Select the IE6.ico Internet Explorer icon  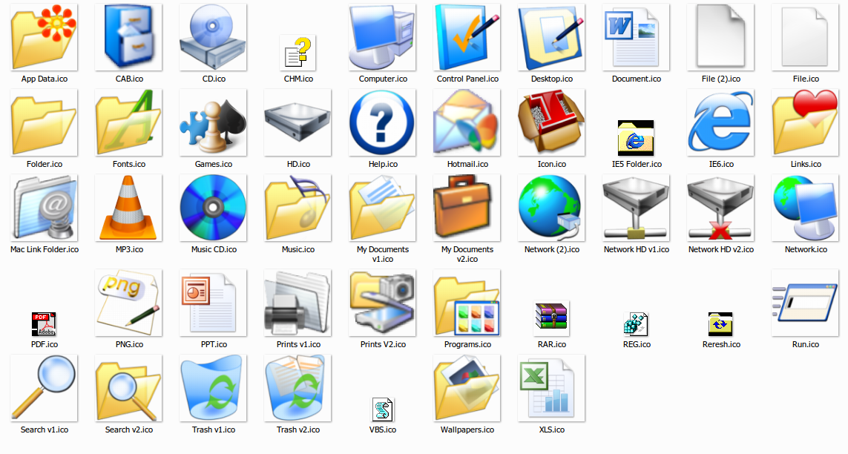click(x=721, y=122)
